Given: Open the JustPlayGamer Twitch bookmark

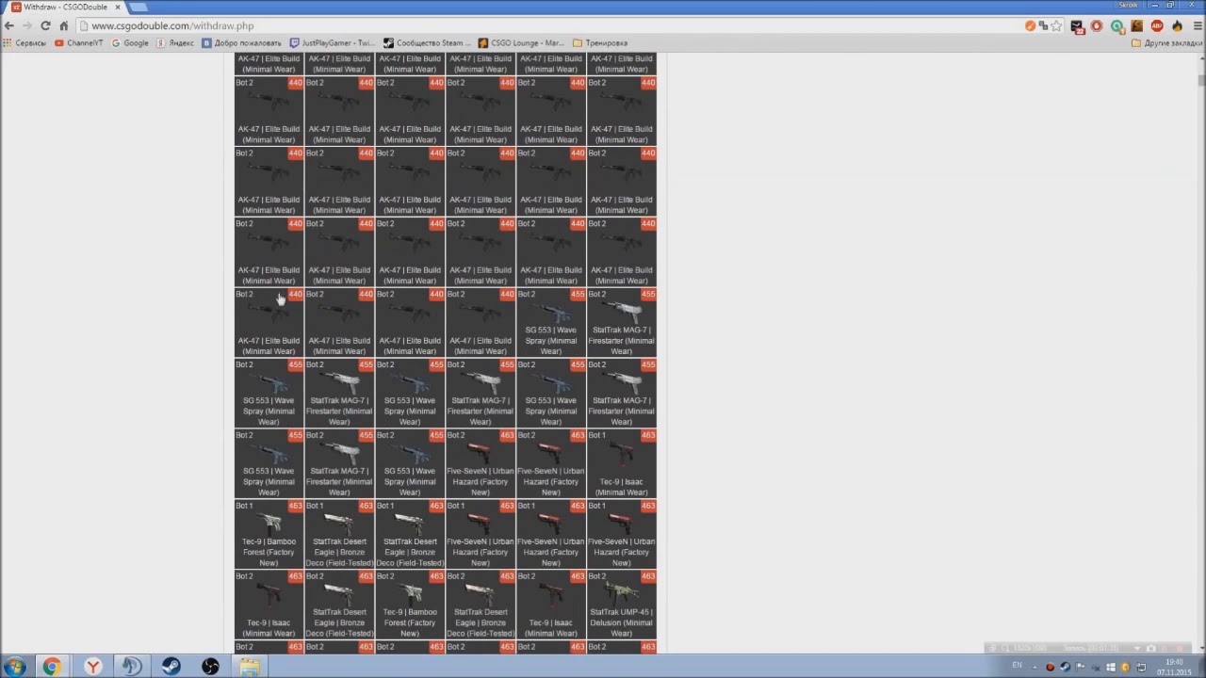Looking at the screenshot, I should [332, 42].
